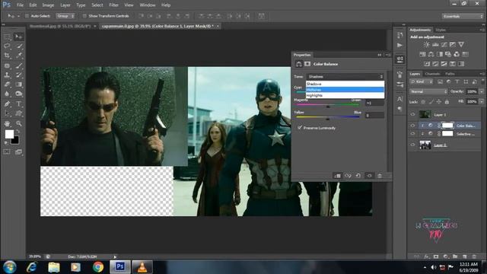Select the History Brush tool
487x274 pixels.
coord(18,75)
